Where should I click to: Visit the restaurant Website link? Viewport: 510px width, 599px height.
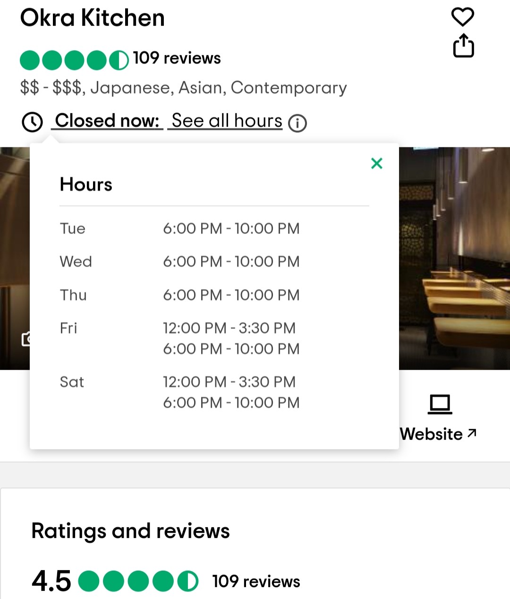pos(438,434)
